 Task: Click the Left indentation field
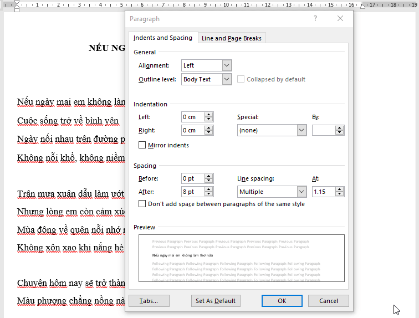193,117
